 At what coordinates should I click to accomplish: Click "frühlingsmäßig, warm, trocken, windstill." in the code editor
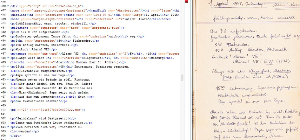coord(52,23)
